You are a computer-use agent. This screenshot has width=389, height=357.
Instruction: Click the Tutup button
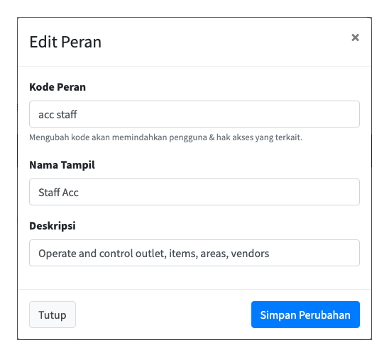[53, 314]
